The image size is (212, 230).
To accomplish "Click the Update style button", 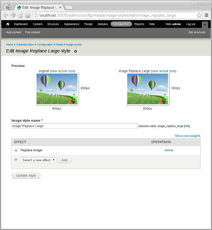I will 26,175.
